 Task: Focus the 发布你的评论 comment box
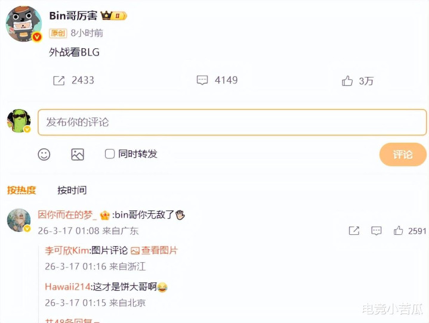coord(232,122)
